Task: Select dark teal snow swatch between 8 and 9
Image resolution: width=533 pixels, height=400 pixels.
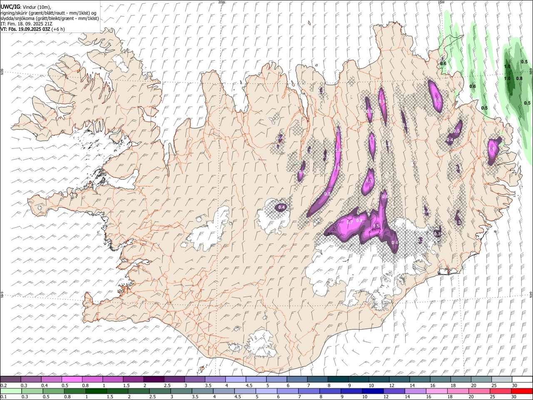Action: (338, 379)
